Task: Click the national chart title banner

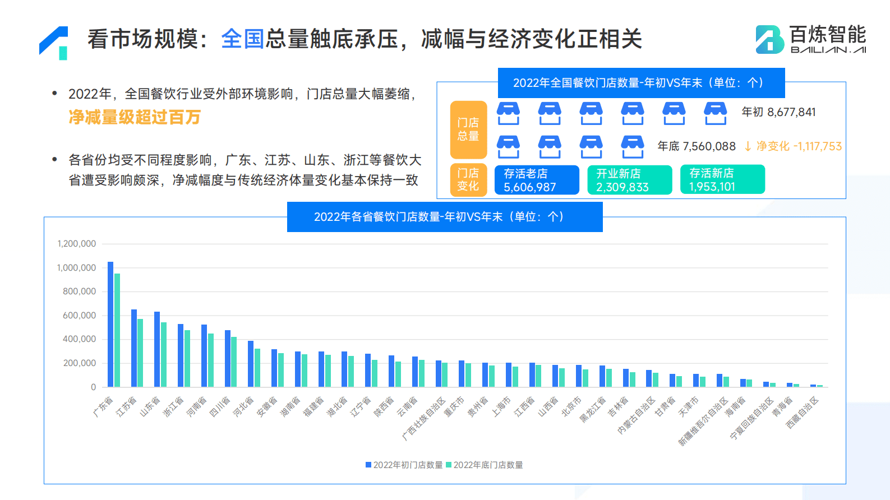Action: (641, 83)
